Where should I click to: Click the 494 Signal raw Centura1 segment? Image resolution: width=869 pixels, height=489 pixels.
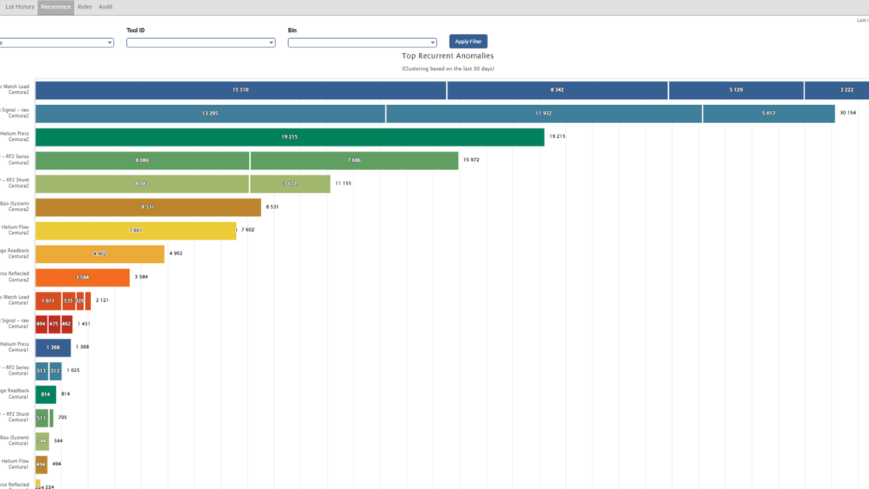[x=41, y=325]
